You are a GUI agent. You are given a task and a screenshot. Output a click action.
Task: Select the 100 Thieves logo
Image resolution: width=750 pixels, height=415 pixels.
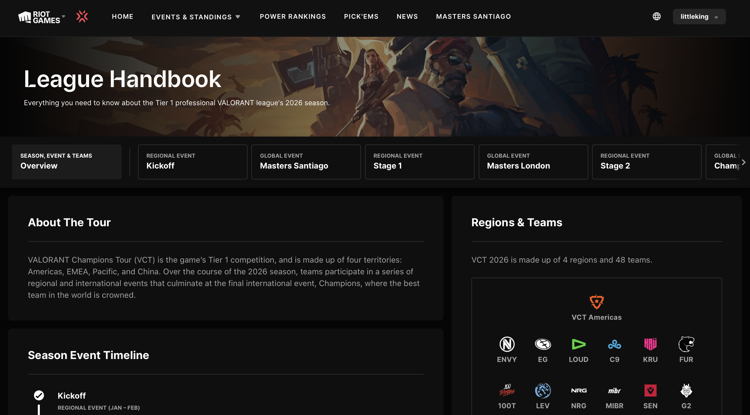point(507,390)
